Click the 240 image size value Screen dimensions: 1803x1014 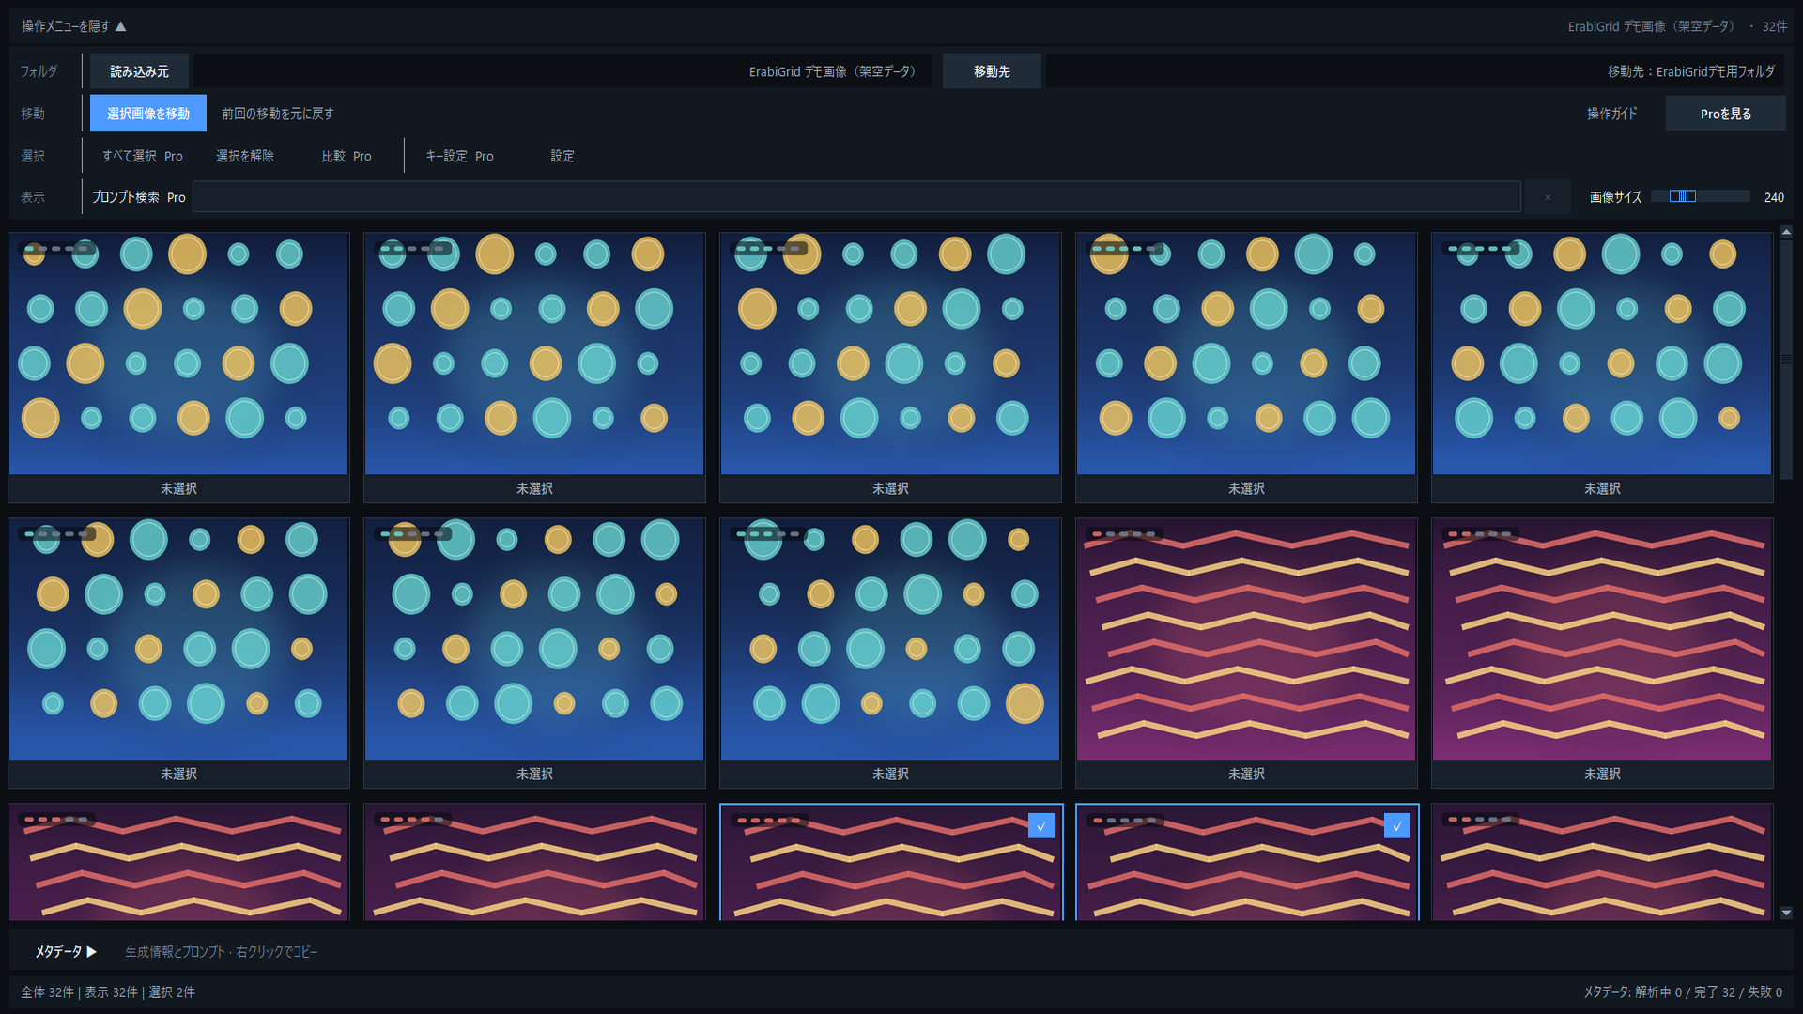pyautogui.click(x=1774, y=197)
